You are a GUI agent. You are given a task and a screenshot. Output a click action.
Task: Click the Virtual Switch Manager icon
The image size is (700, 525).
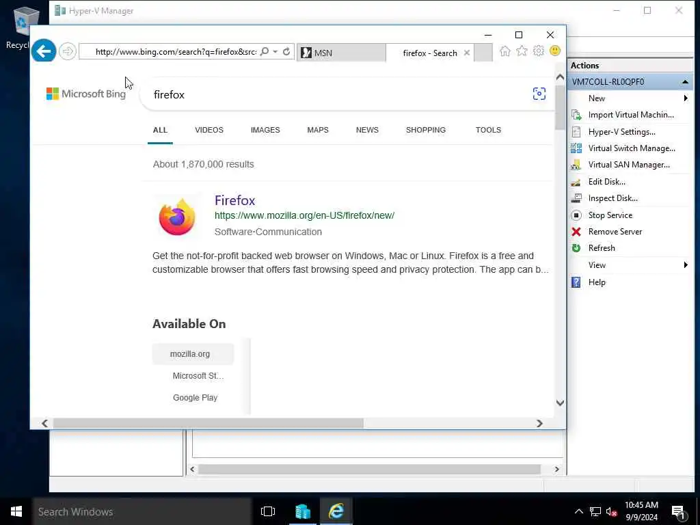coord(576,148)
